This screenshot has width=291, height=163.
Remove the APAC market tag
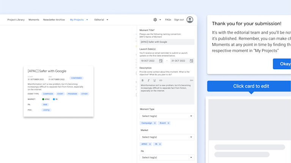pyautogui.click(x=150, y=144)
